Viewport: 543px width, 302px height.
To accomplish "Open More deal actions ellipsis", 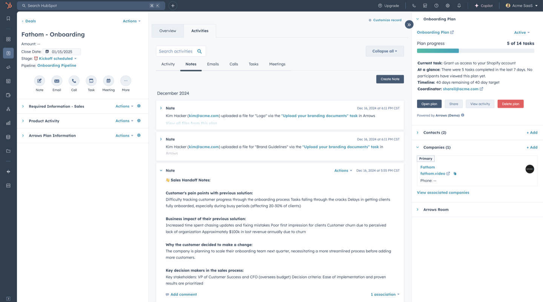I will [x=126, y=81].
